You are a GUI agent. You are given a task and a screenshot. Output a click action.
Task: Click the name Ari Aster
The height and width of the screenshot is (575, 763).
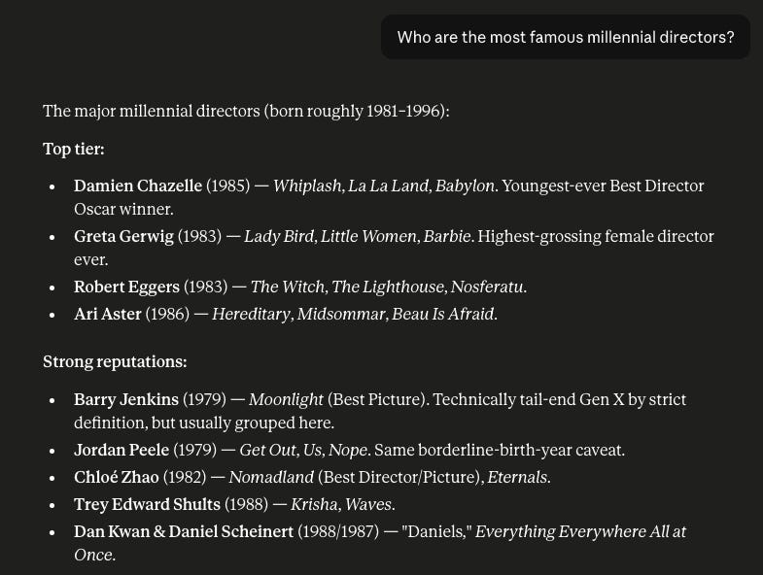(108, 314)
